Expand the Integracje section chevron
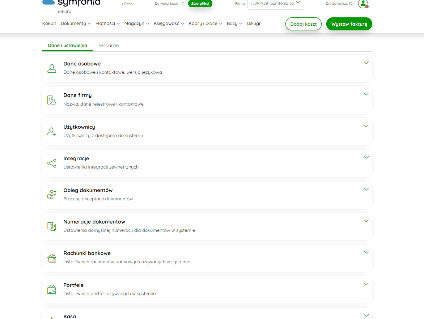Viewport: 424px width, 319px height. [x=366, y=158]
